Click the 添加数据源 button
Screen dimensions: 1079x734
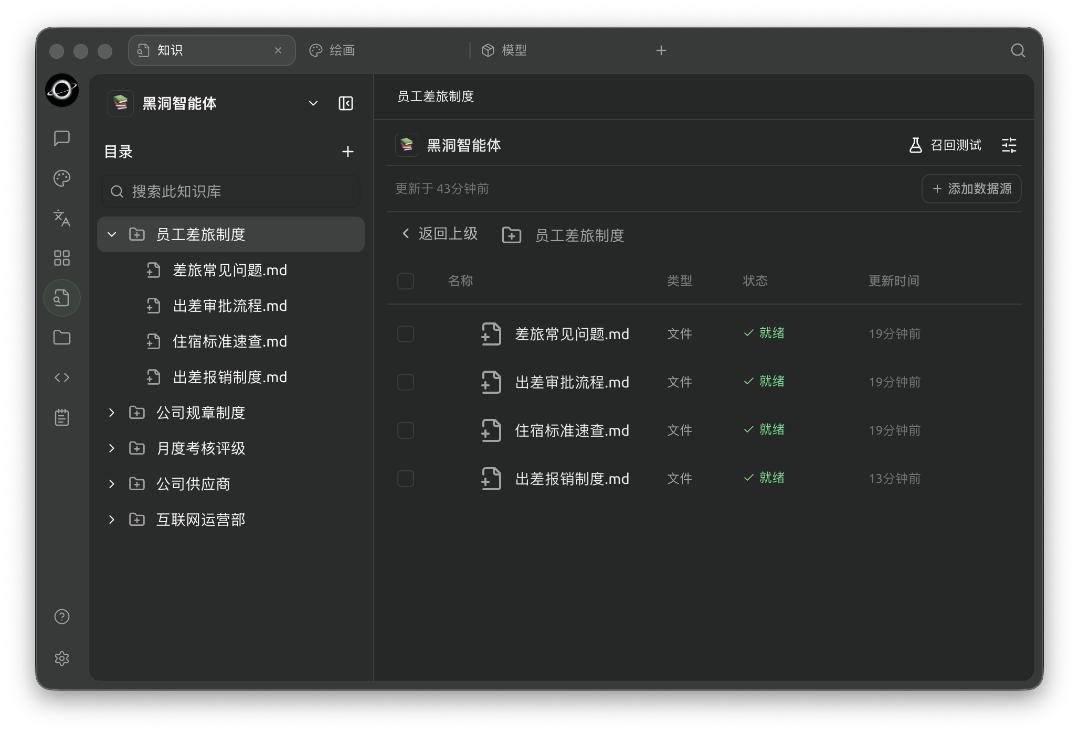coord(971,189)
